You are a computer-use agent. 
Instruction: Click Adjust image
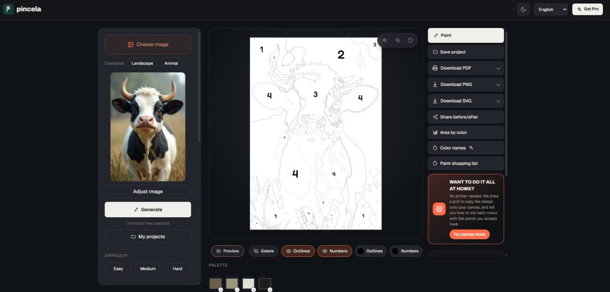tap(148, 192)
